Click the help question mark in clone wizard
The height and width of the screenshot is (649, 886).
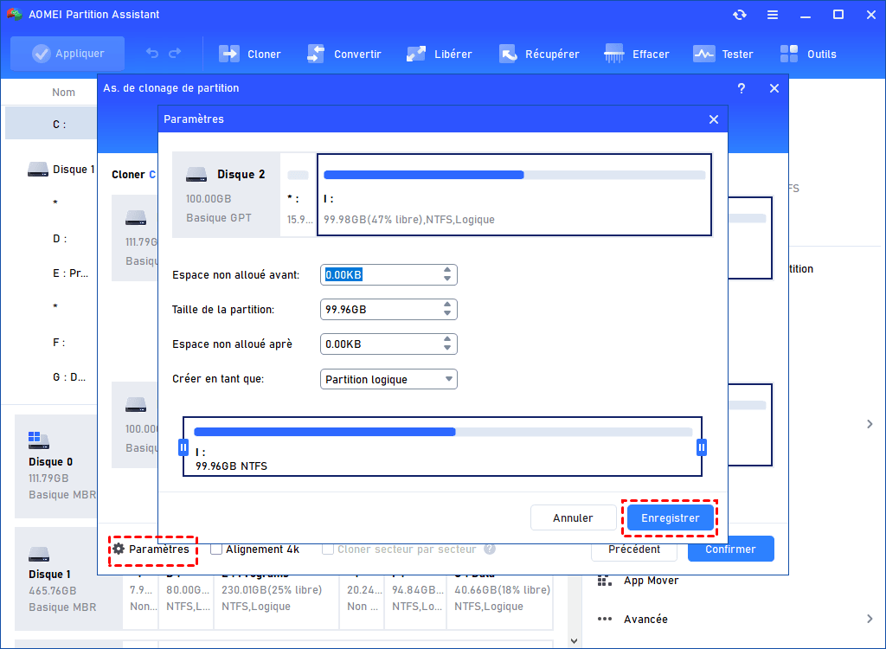pyautogui.click(x=742, y=88)
